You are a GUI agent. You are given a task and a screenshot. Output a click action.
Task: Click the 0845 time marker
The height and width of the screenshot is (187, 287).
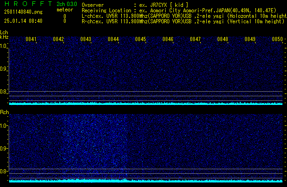click(x=141, y=39)
